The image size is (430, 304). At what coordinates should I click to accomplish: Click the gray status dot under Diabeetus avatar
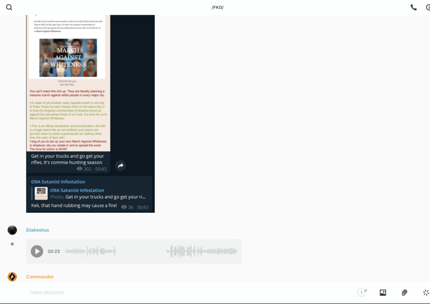(12, 244)
